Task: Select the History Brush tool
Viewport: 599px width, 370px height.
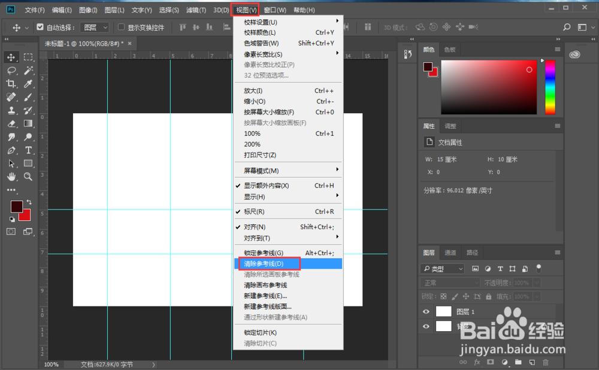Action: (28, 110)
